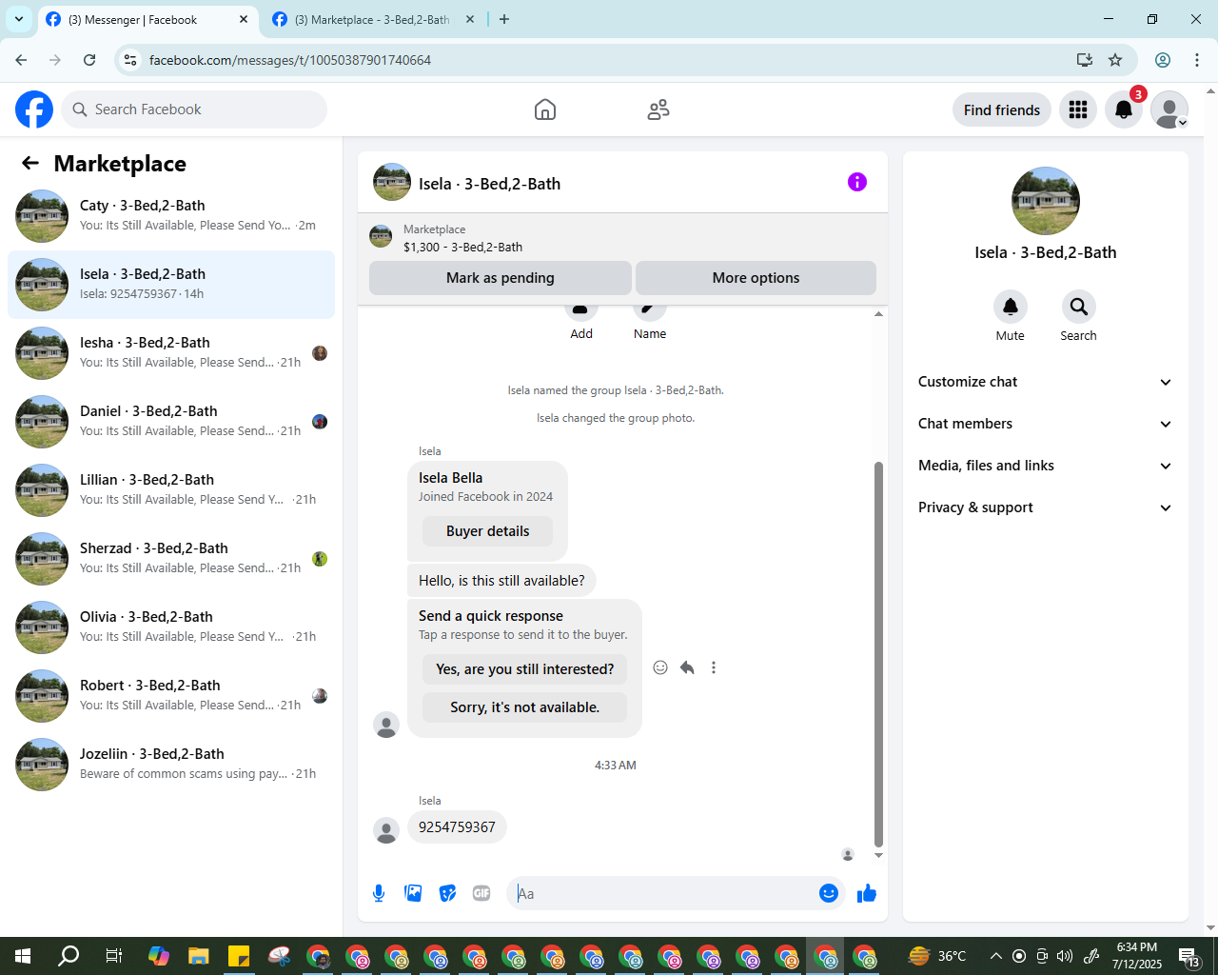The image size is (1218, 975).
Task: React to message with the emoji icon
Action: (660, 667)
